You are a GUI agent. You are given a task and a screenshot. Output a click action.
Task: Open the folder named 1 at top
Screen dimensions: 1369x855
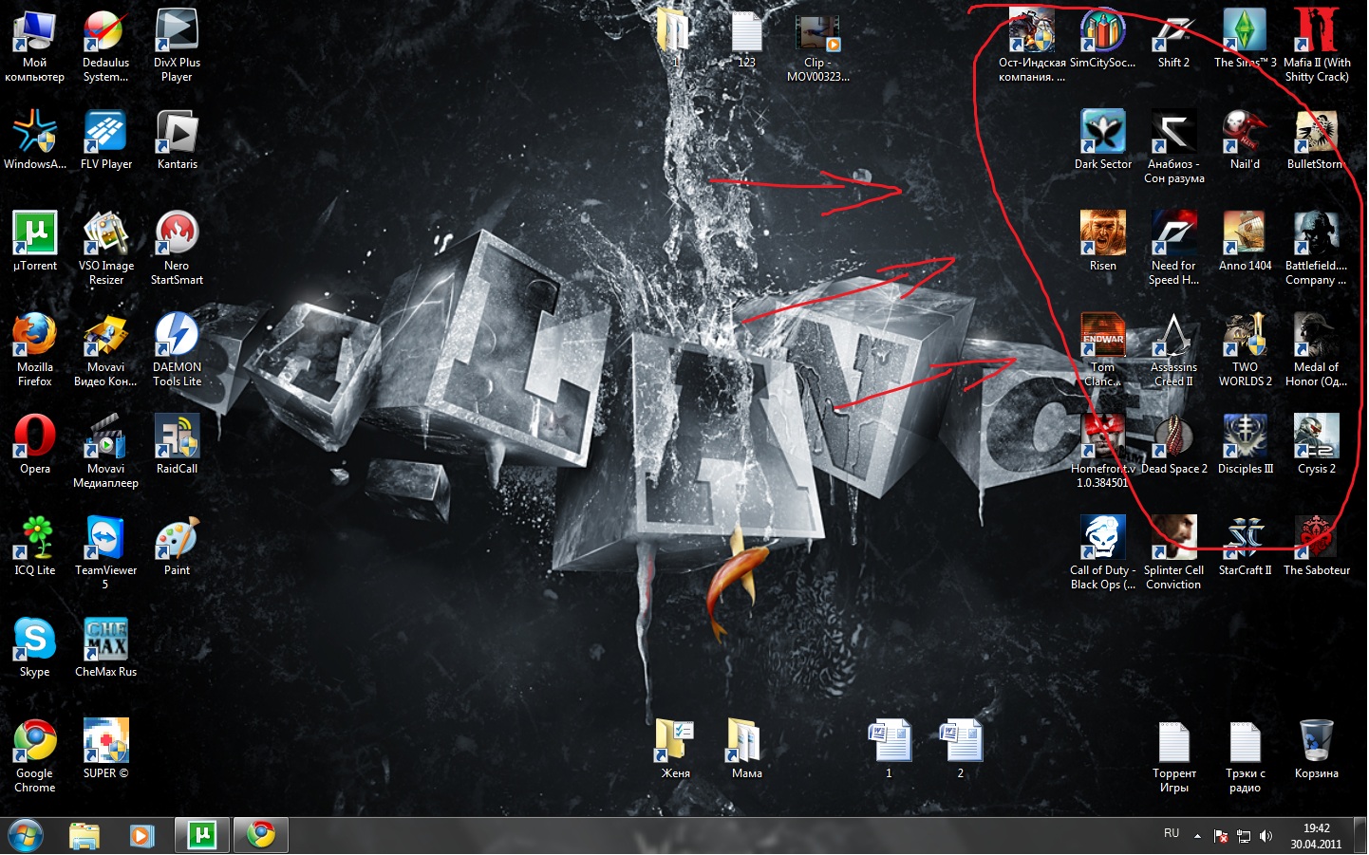(675, 39)
